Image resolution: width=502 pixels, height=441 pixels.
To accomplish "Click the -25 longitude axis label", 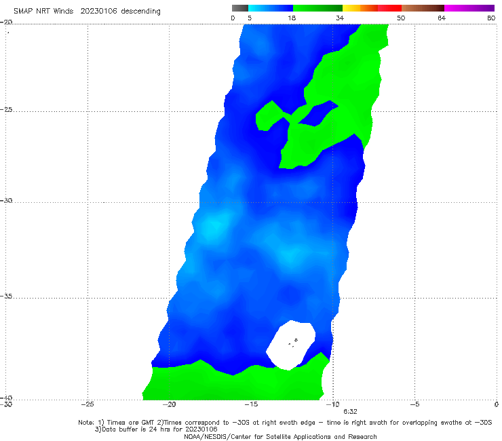I will (88, 404).
